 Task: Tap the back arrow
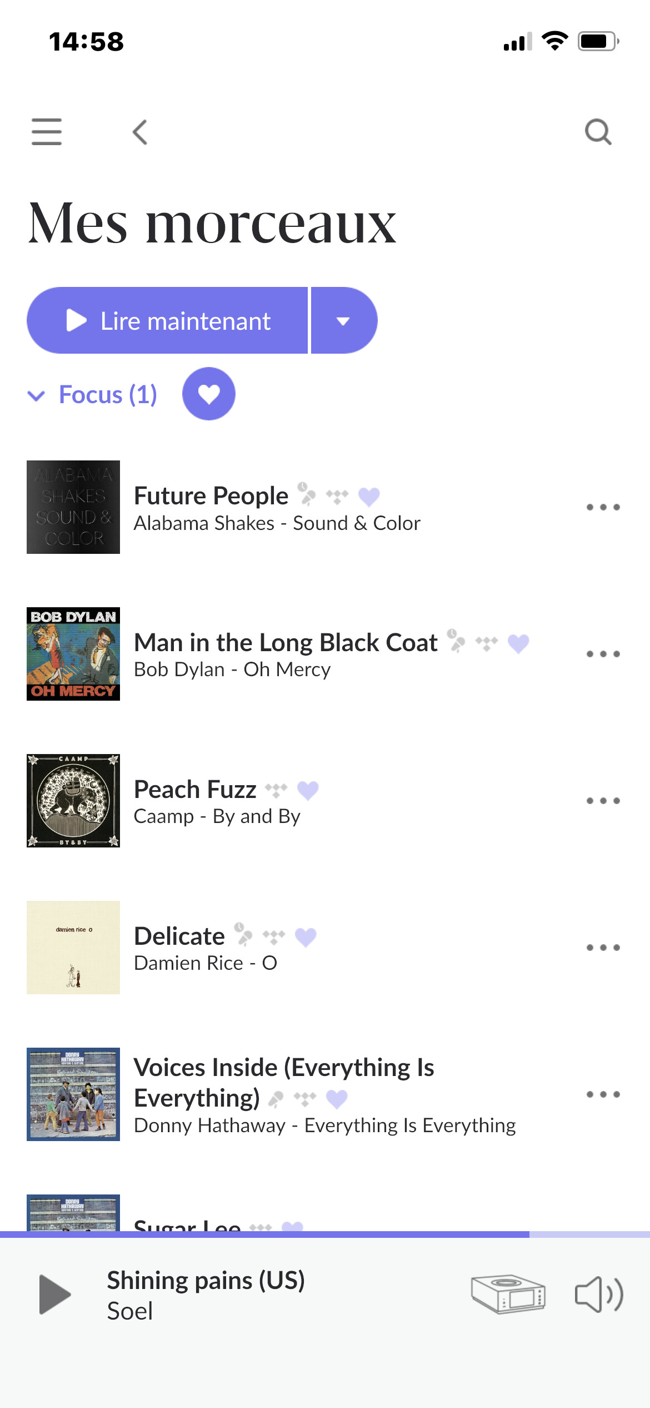pyautogui.click(x=140, y=132)
